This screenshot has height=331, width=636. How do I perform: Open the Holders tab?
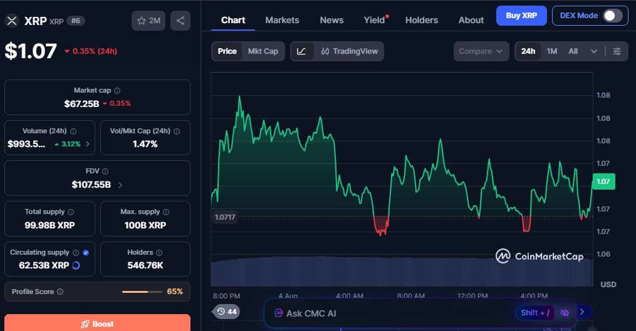click(422, 20)
